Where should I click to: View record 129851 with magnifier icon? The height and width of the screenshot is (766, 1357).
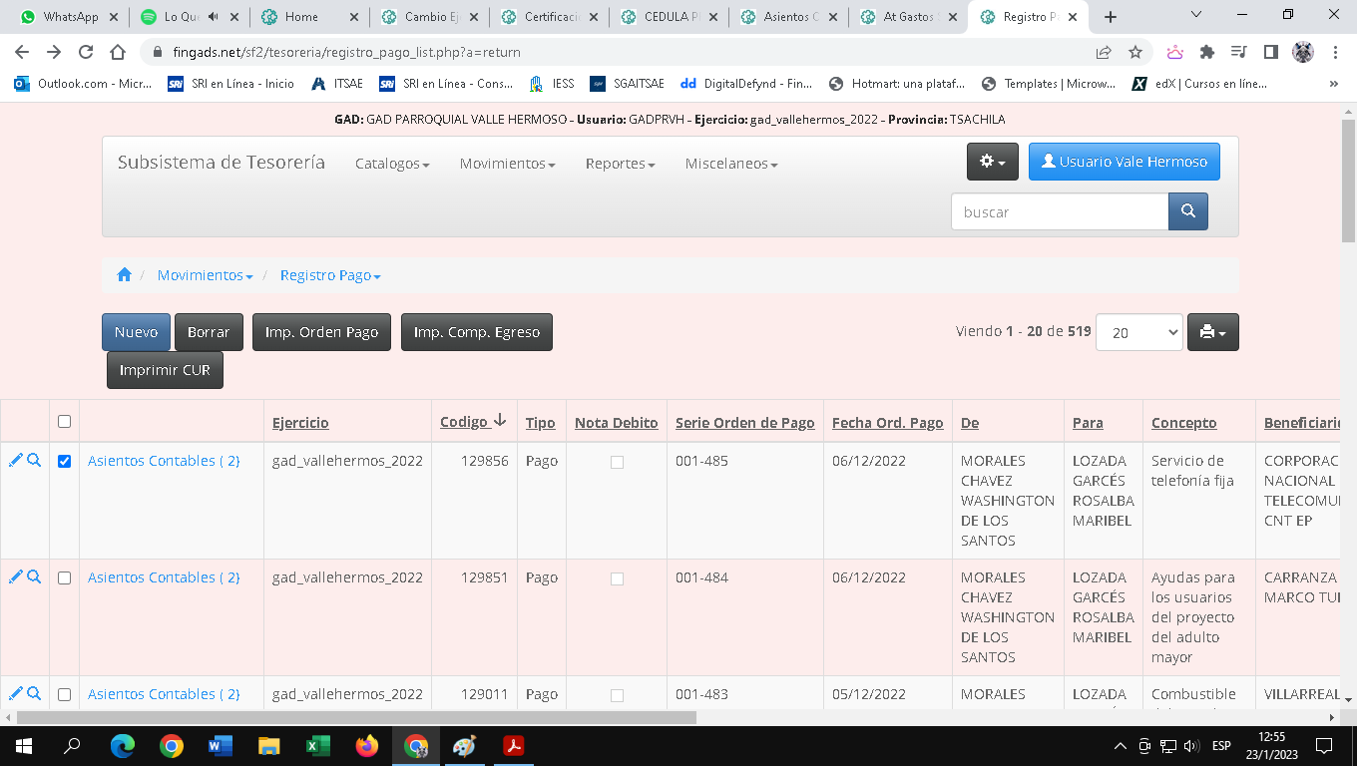coord(34,577)
